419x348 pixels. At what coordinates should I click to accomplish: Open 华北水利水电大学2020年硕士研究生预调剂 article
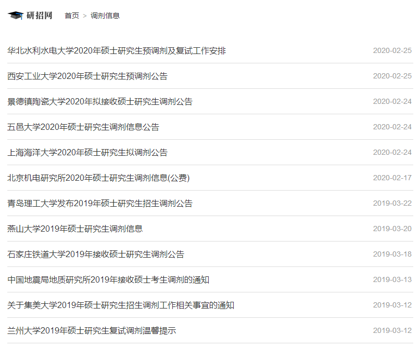pyautogui.click(x=117, y=51)
